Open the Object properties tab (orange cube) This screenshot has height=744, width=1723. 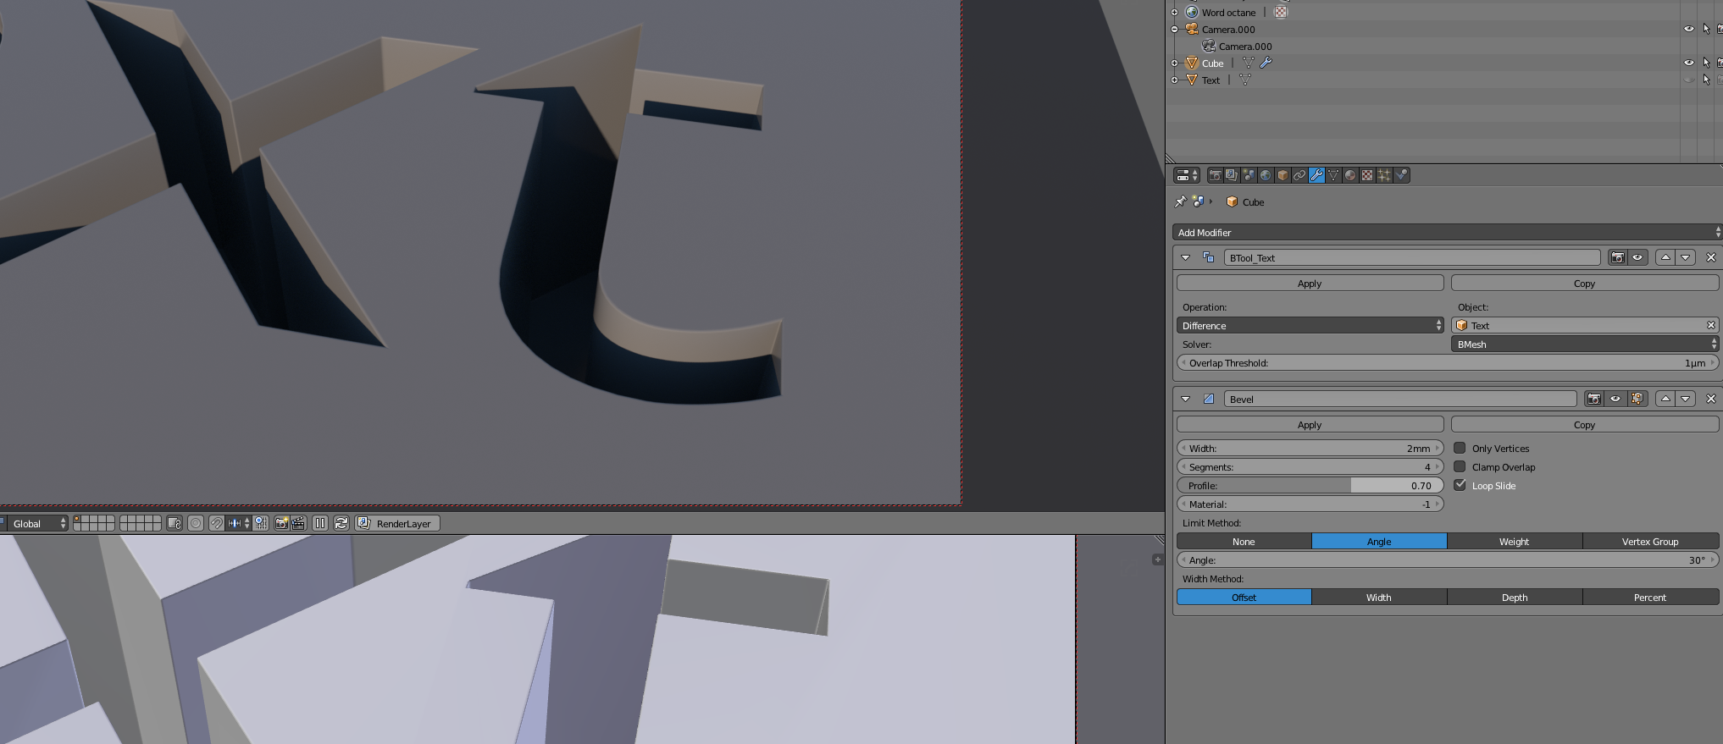(1283, 175)
